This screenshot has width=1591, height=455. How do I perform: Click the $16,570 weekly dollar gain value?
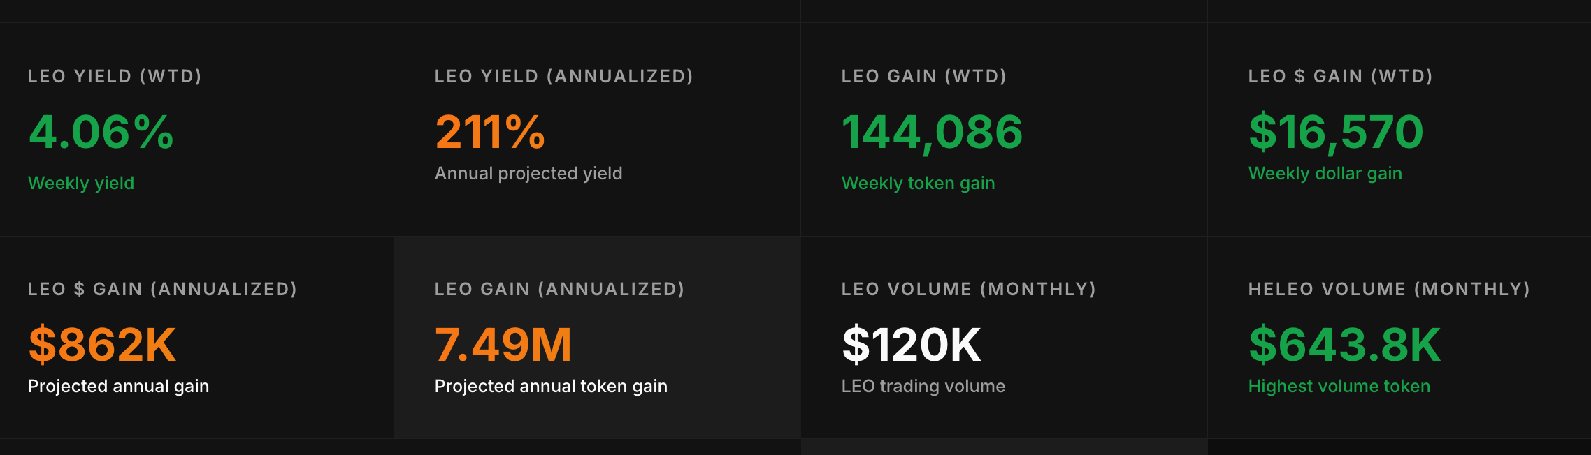1335,132
